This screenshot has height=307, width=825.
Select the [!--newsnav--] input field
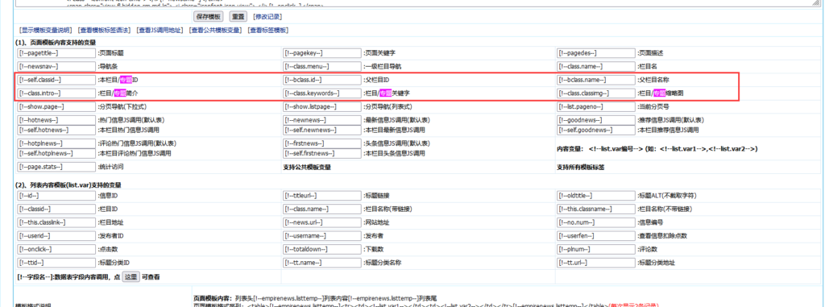point(56,66)
